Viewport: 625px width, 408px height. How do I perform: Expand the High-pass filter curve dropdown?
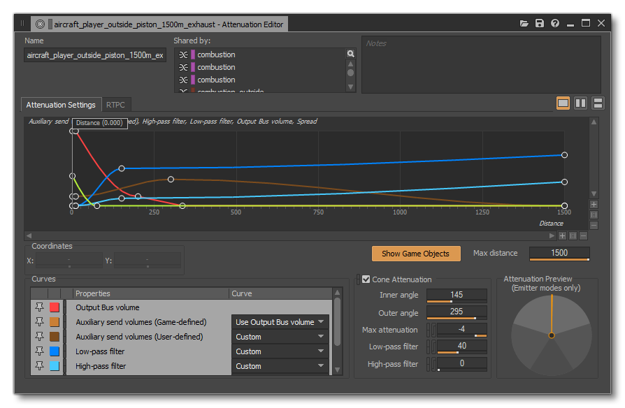[x=280, y=366]
